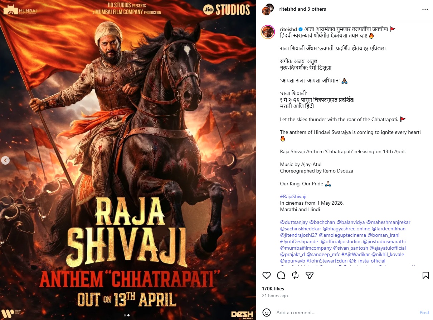This screenshot has height=320, width=433.
Task: Save post with the bookmark icon
Action: point(425,275)
